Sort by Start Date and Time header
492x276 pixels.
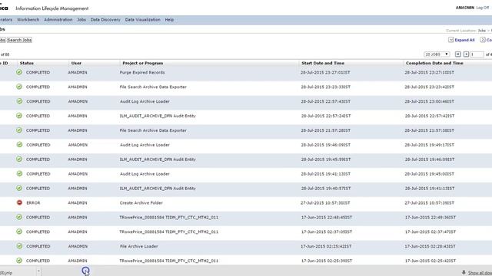point(323,63)
